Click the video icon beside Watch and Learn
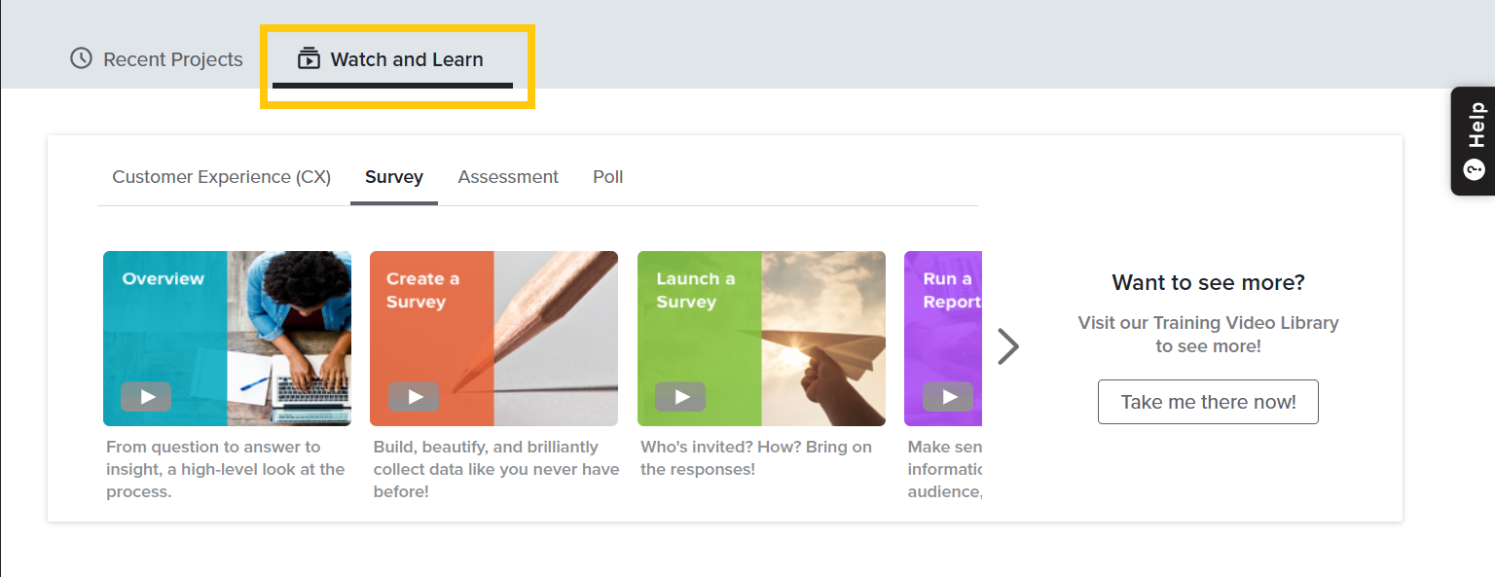Image resolution: width=1495 pixels, height=577 pixels. pos(309,58)
